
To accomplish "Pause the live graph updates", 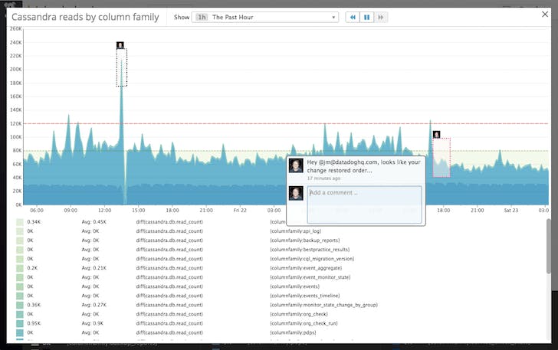I will coord(366,17).
